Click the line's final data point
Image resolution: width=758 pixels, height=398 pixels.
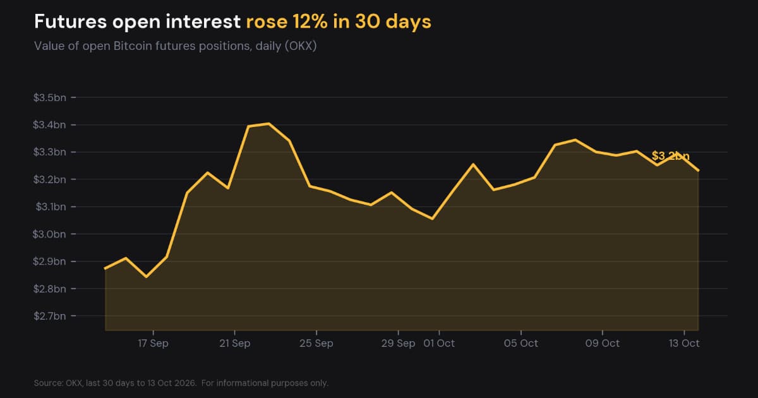pyautogui.click(x=698, y=171)
